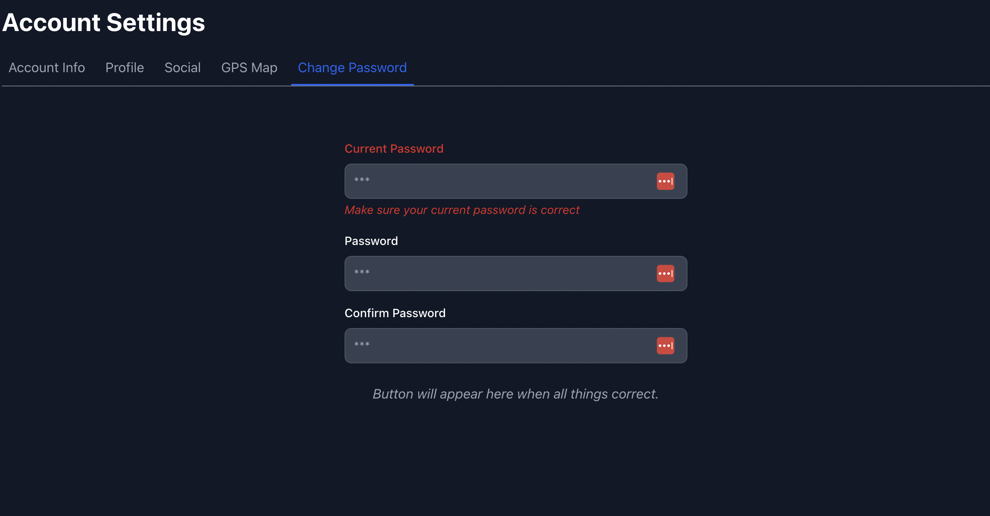The width and height of the screenshot is (990, 516).
Task: Click inside the Password input field
Action: pyautogui.click(x=483, y=273)
